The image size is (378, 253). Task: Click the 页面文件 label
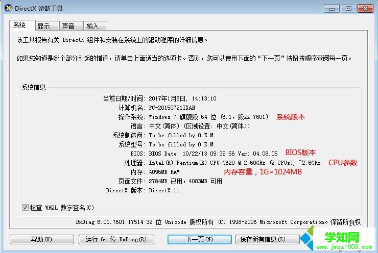[132, 181]
